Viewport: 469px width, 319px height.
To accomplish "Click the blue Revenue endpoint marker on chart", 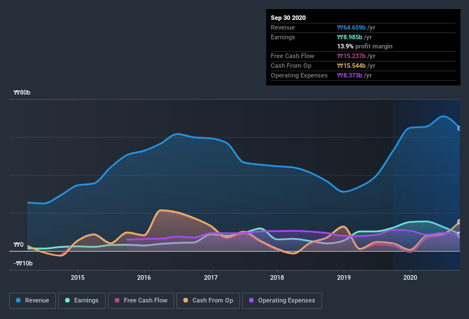I will (x=459, y=128).
